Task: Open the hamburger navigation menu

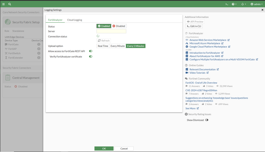Action: (x=3, y=4)
